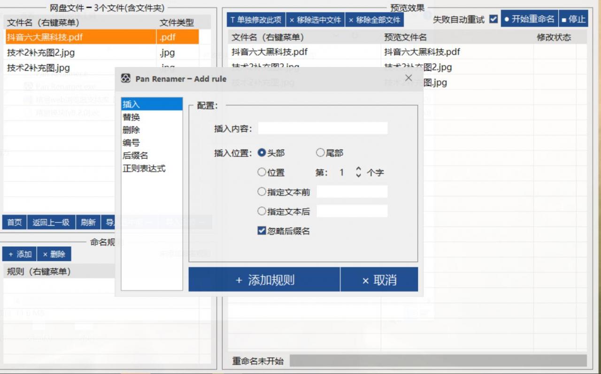601x374 pixels.
Task: Select the 替换 rule type
Action: click(x=152, y=117)
